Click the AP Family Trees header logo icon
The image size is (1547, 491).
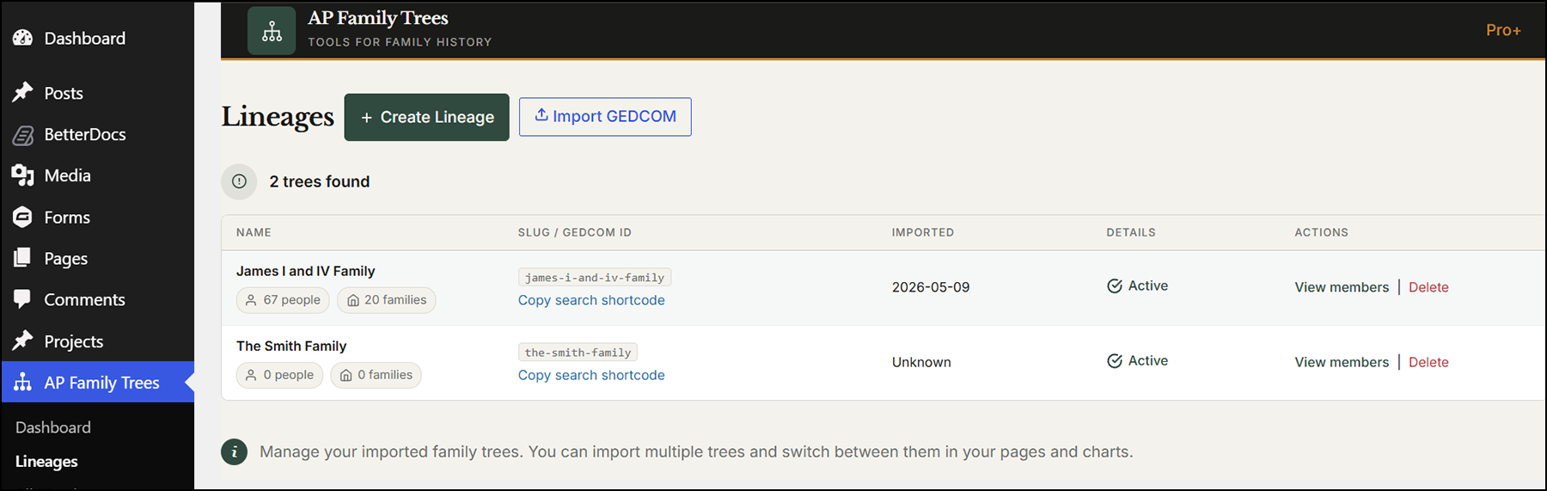click(272, 31)
